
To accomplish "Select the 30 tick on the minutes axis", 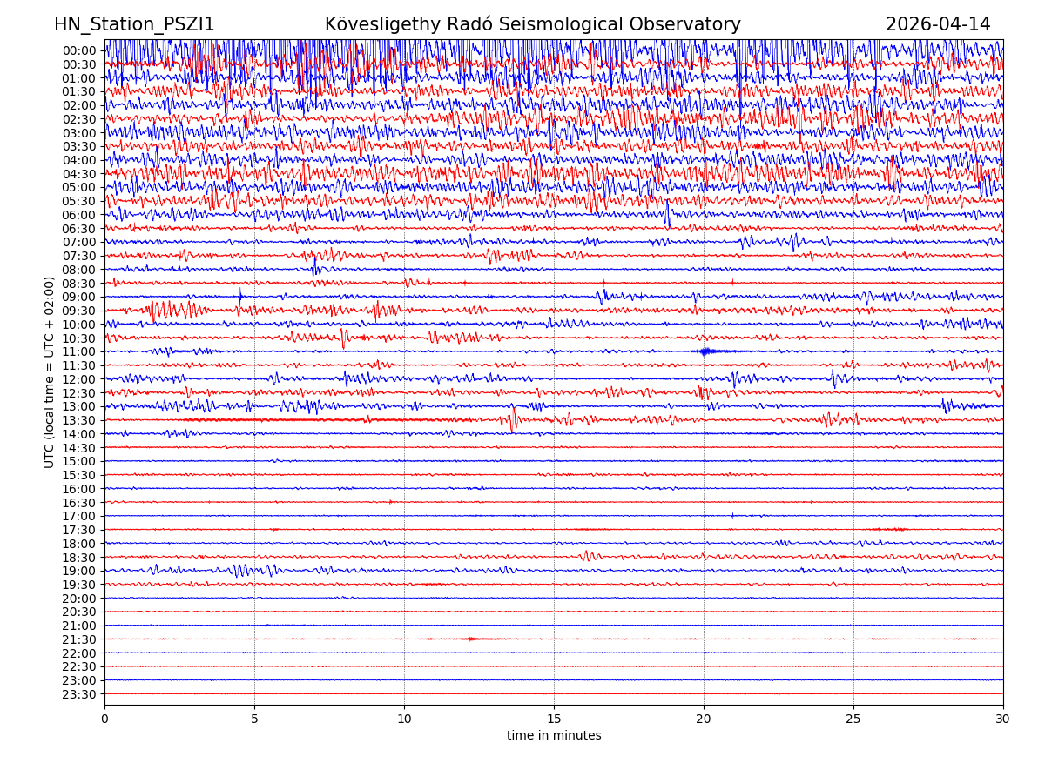I will coord(1003,719).
